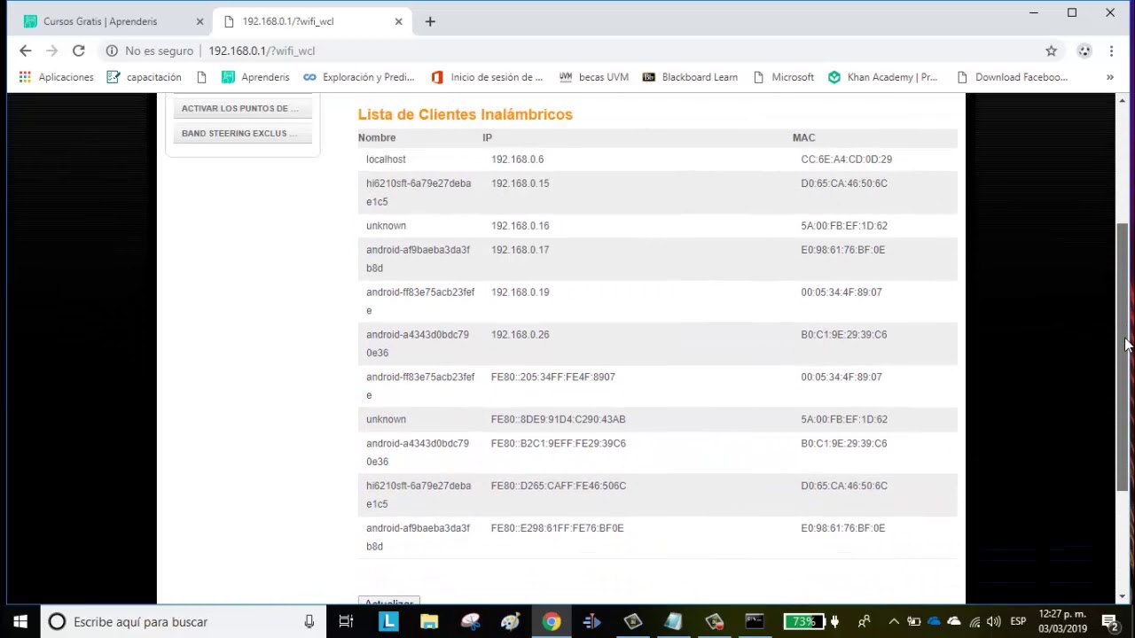Select the 192.168.0.1/?wifi_wcl tab
This screenshot has width=1135, height=638.
(x=310, y=21)
